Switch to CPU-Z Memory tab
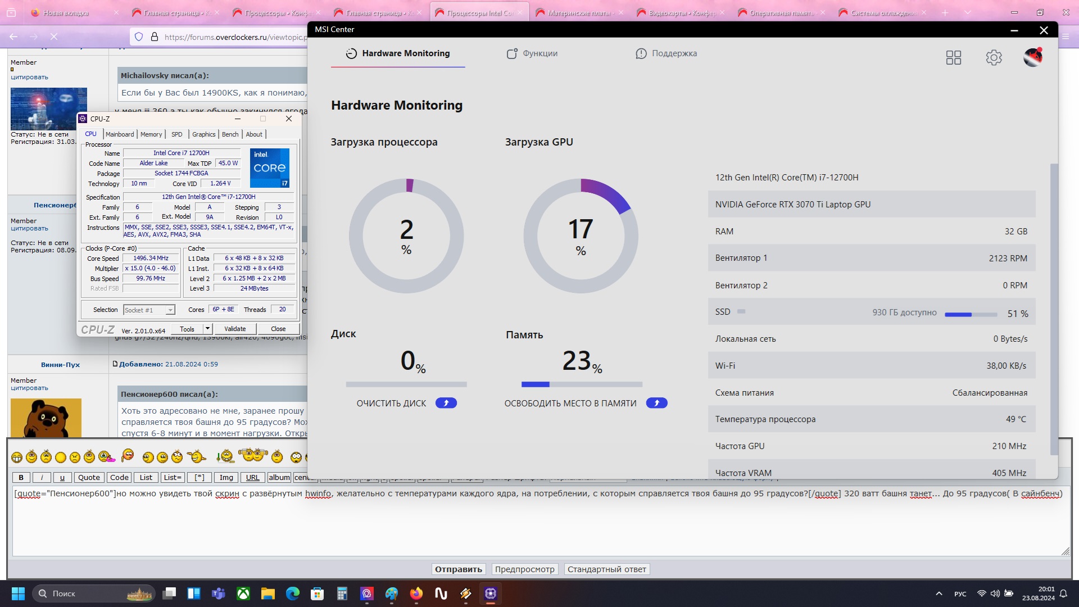The height and width of the screenshot is (607, 1079). click(151, 134)
